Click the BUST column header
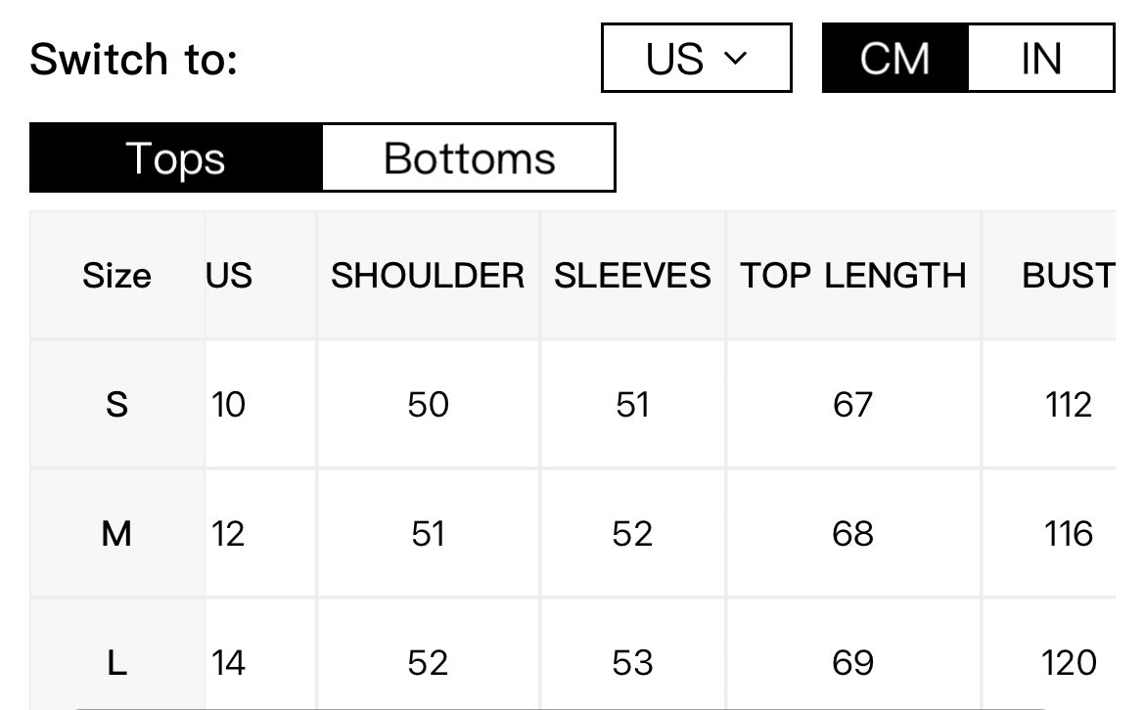 [x=1068, y=276]
